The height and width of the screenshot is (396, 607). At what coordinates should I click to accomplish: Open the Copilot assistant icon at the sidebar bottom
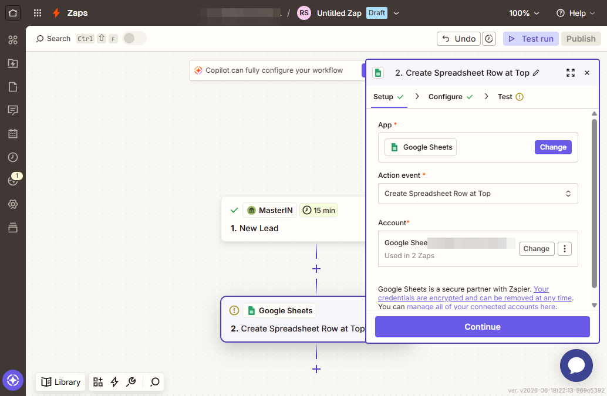click(13, 381)
